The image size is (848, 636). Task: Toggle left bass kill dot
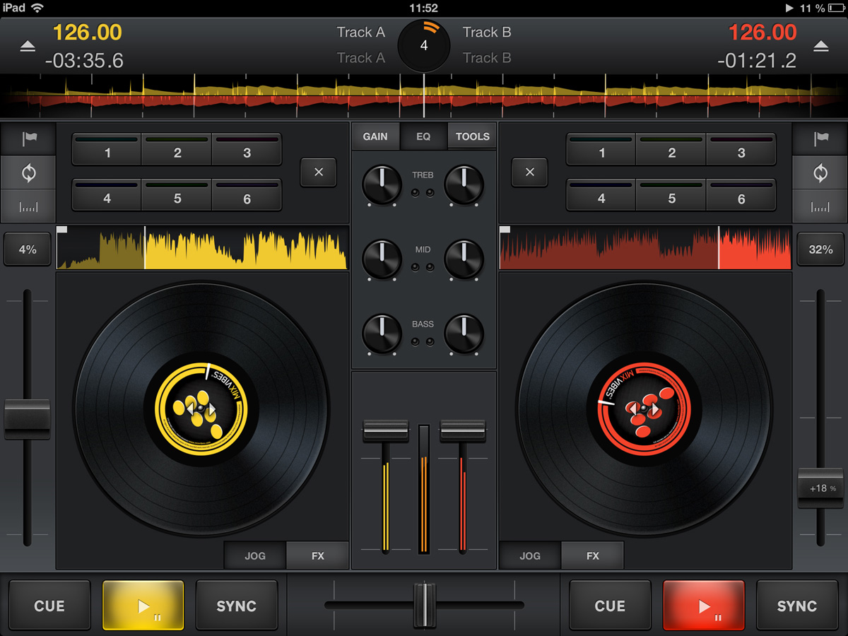coord(416,341)
